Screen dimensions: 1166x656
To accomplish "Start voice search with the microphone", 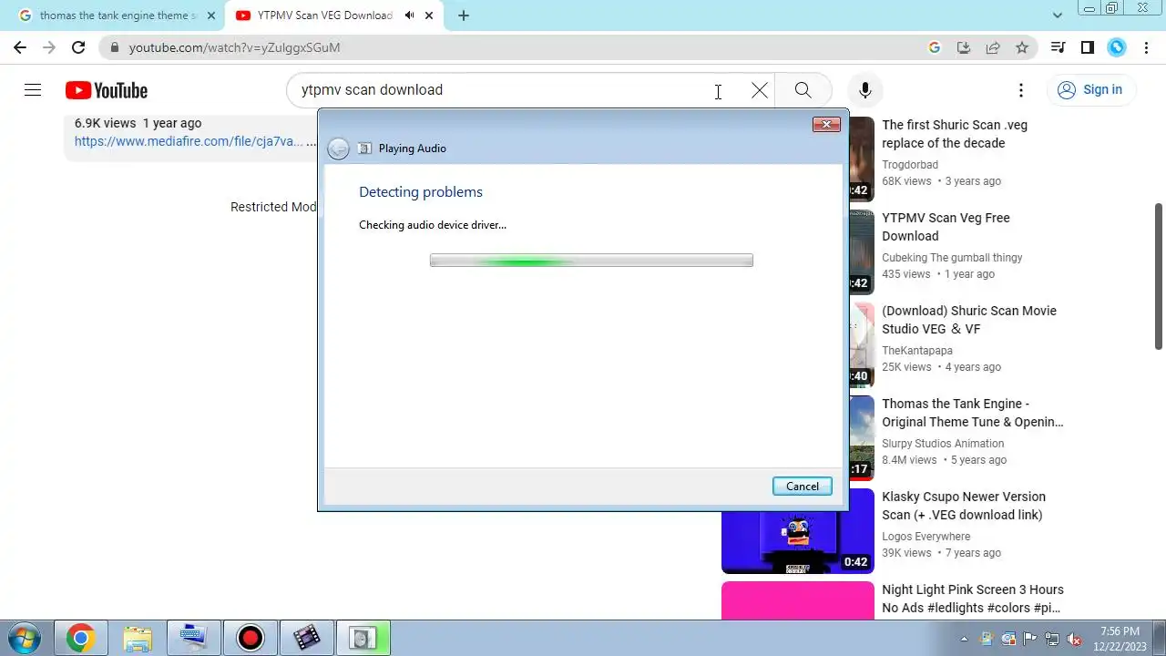I will tap(865, 90).
